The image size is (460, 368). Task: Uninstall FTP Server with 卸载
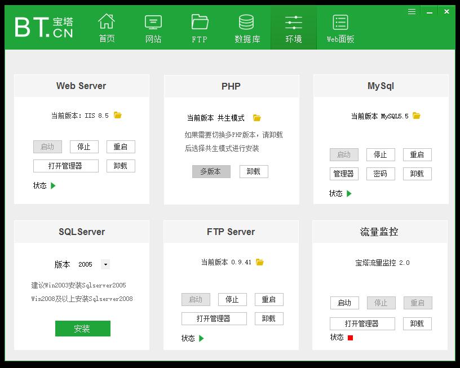tap(269, 319)
